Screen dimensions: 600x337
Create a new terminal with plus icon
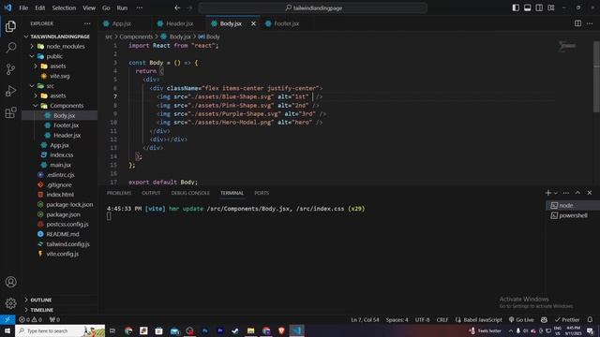(548, 193)
